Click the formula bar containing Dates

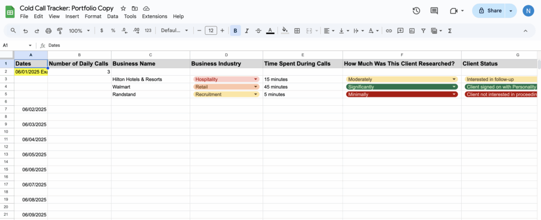(x=290, y=45)
